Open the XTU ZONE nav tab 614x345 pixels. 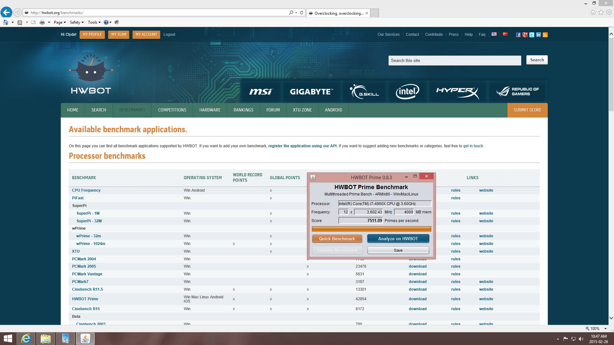302,110
